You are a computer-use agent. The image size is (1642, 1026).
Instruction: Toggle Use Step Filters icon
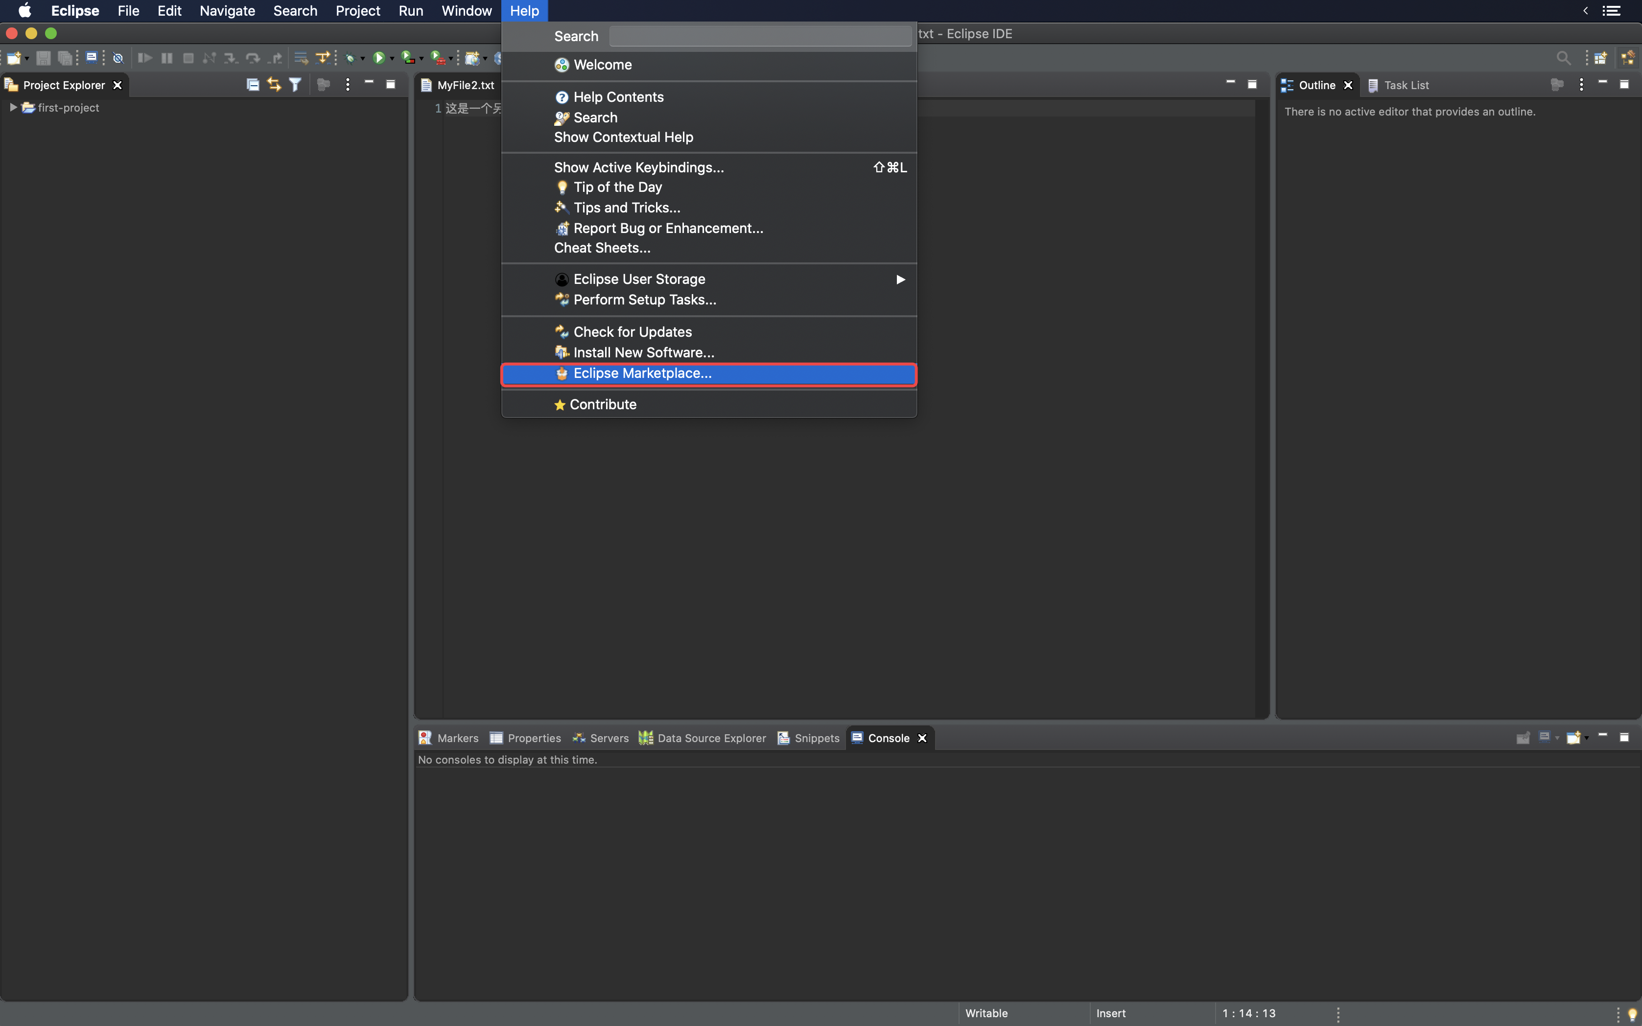(x=324, y=58)
